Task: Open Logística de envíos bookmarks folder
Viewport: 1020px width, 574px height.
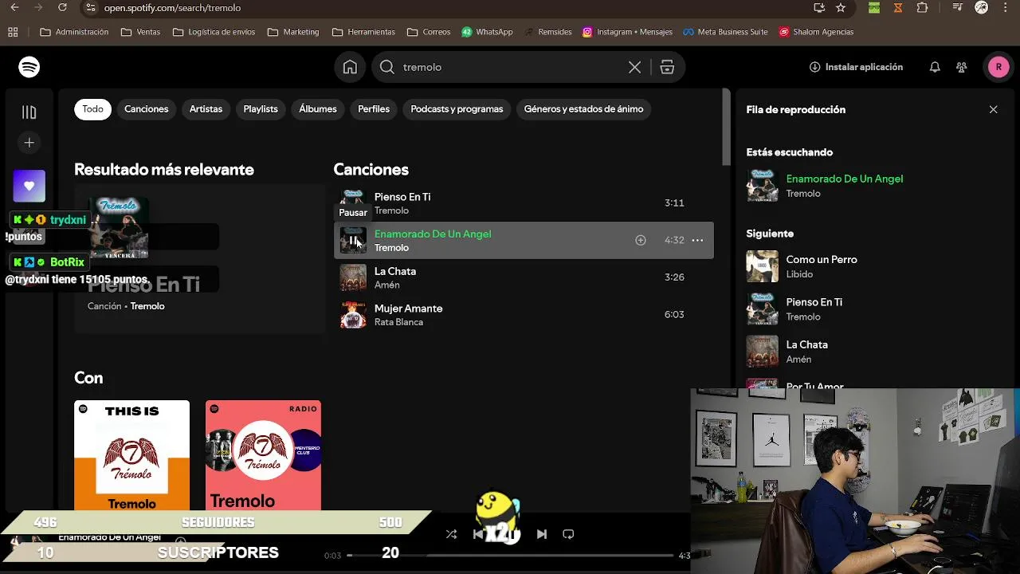Action: click(x=214, y=32)
